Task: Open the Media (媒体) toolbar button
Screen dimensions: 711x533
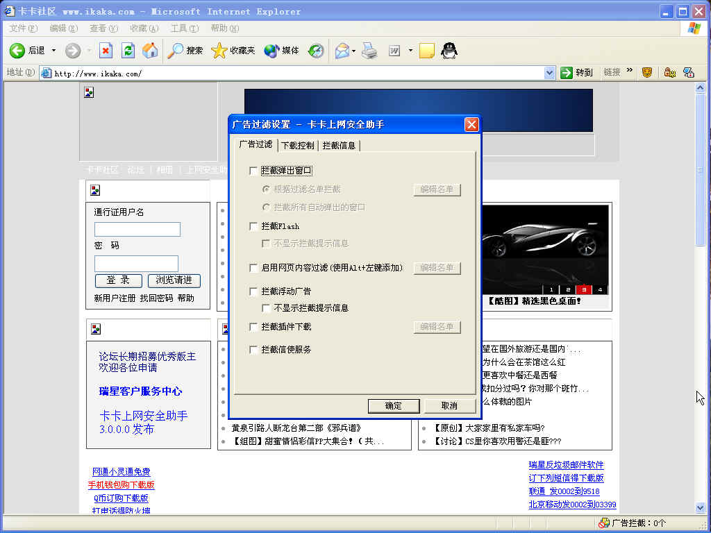Action: (x=281, y=50)
